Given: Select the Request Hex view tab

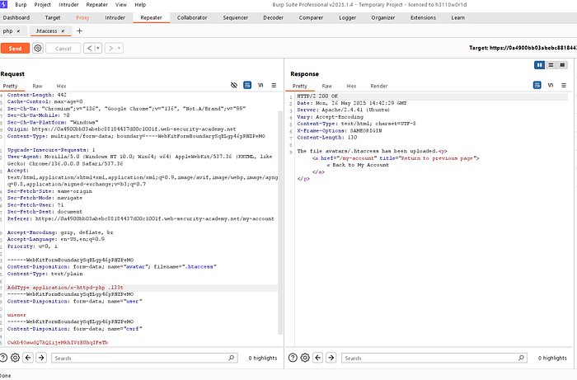Looking at the screenshot, I should point(62,86).
